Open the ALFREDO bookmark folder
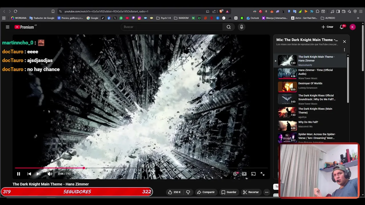This screenshot has height=205, width=365. point(328,18)
